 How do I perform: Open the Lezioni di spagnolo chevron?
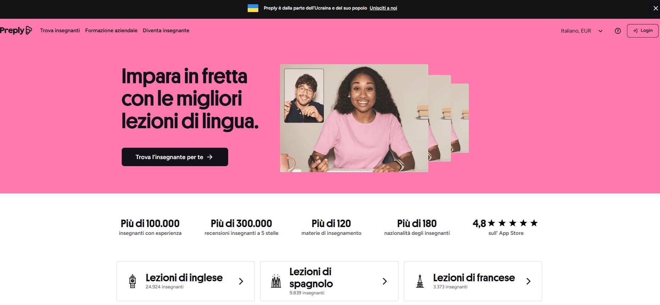(x=385, y=281)
